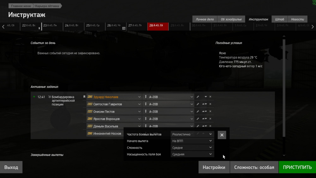Move Святослав Гаврилов up in flight order
This screenshot has height=178, width=316.
(x=203, y=104)
